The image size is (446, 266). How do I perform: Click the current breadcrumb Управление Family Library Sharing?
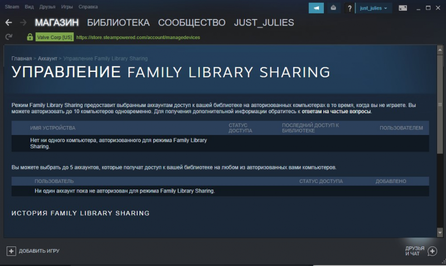pyautogui.click(x=105, y=59)
